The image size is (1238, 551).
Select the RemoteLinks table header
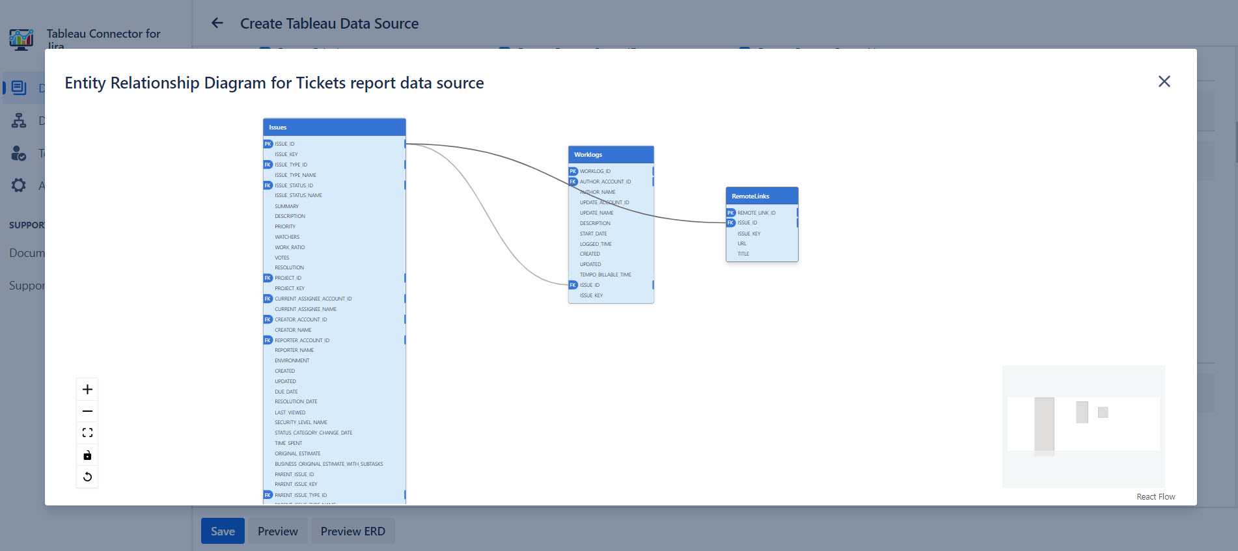coord(762,196)
